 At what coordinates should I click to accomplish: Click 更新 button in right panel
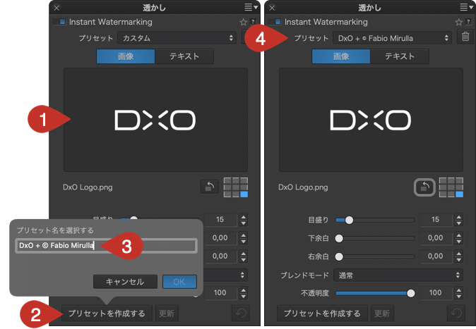(382, 314)
